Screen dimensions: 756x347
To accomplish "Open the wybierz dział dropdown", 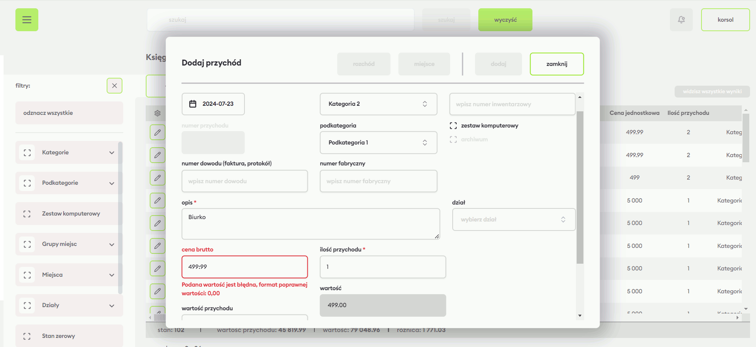I will [513, 219].
